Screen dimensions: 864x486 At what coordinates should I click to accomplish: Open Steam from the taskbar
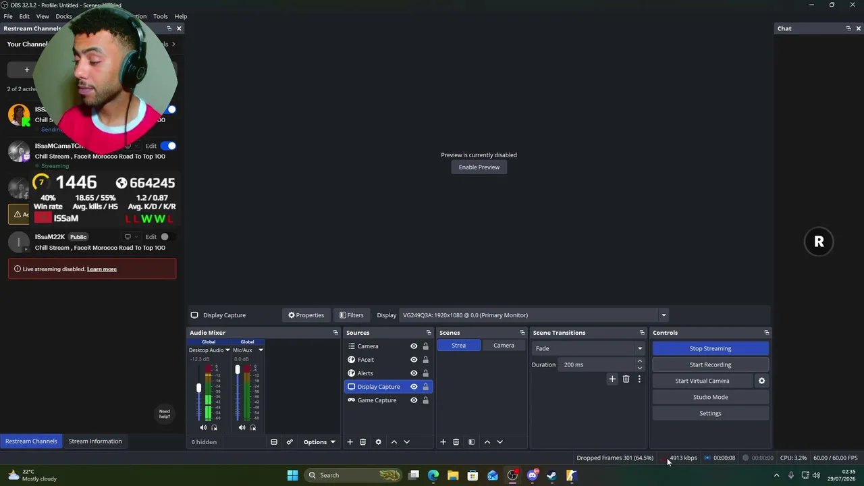[x=551, y=475]
